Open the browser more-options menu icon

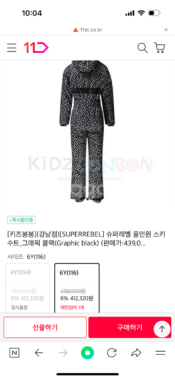coord(161,353)
